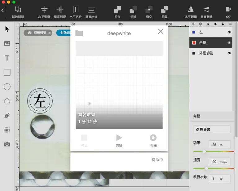Close the deepwhite device dialog

pyautogui.click(x=161, y=31)
